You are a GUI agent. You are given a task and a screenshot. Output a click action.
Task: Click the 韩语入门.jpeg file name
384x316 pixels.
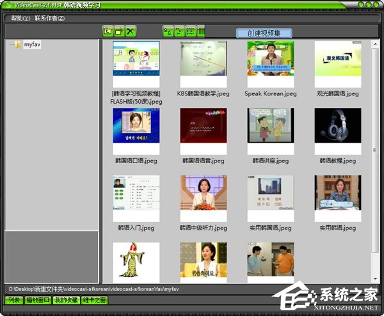(136, 228)
